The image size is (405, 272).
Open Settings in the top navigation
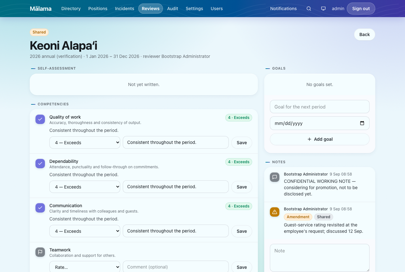tap(194, 9)
